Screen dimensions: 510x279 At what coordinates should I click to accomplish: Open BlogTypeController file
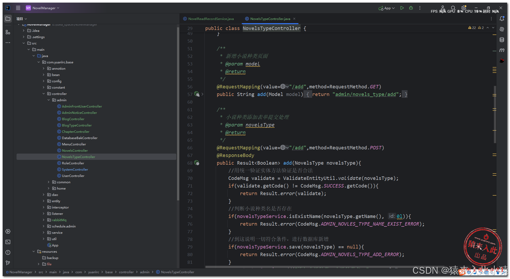pos(77,125)
